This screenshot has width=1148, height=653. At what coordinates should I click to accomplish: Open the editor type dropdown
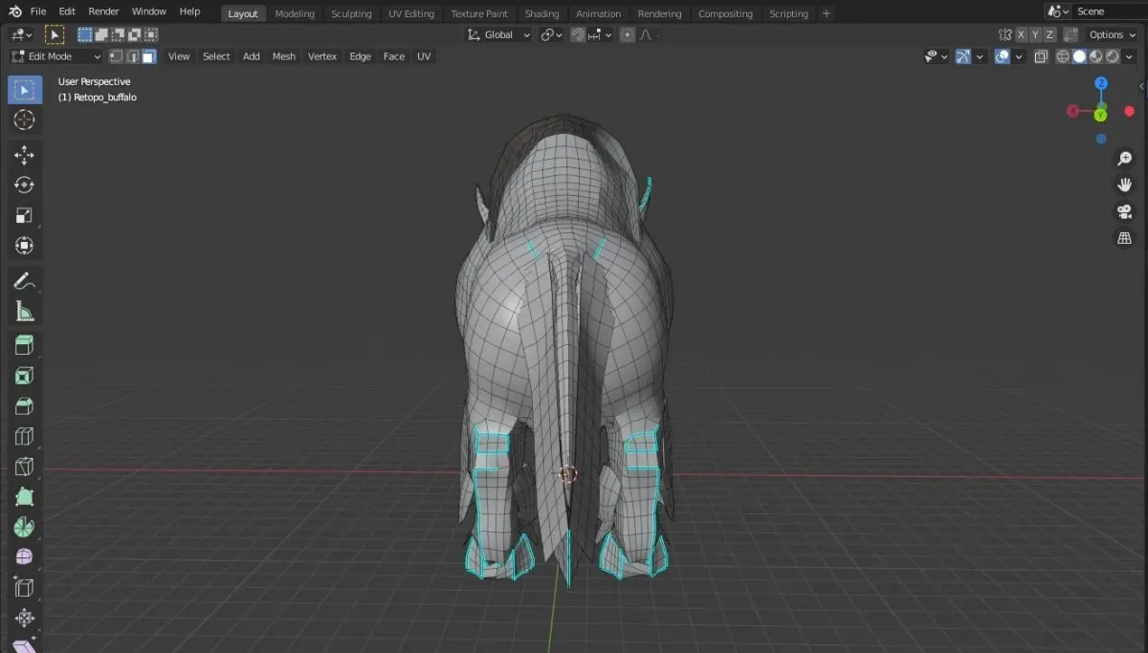pyautogui.click(x=21, y=34)
